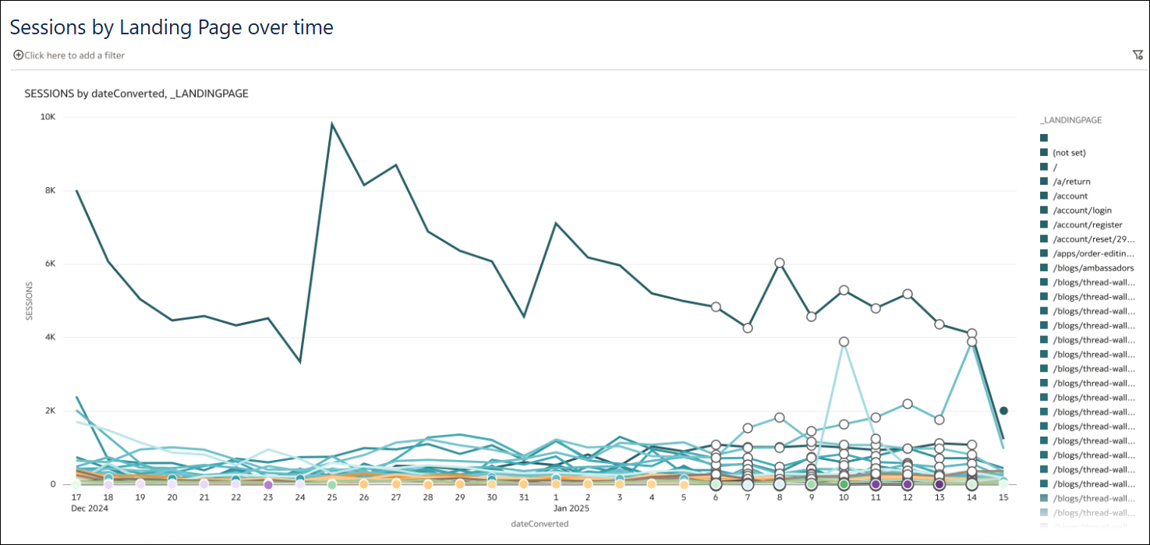Toggle the "/blogs/ambassadors" series
1150x545 pixels.
[1043, 267]
